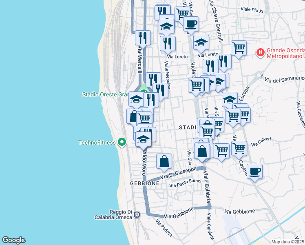Open the shopping cart marker near Via Calveri
The width and height of the screenshot is (305, 245).
[x=239, y=148]
